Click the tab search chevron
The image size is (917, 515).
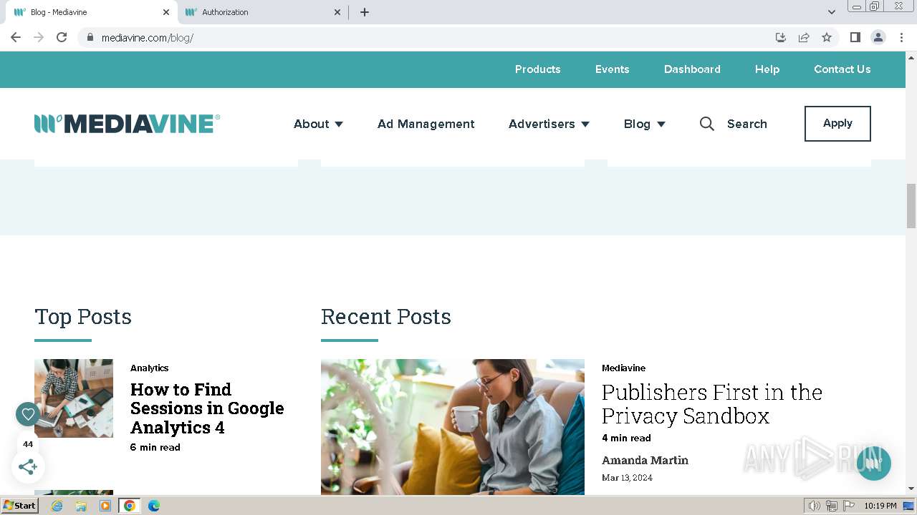click(831, 12)
